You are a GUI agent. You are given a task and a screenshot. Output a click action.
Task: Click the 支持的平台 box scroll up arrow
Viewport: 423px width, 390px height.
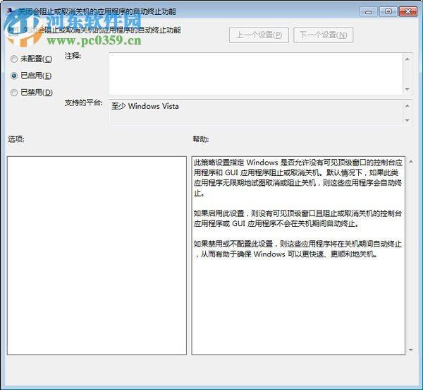[407, 106]
